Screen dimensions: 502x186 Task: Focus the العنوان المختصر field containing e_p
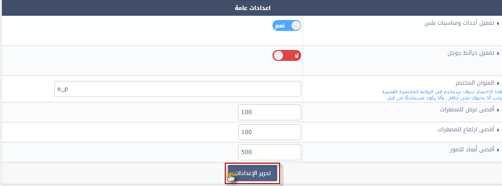coord(178,89)
